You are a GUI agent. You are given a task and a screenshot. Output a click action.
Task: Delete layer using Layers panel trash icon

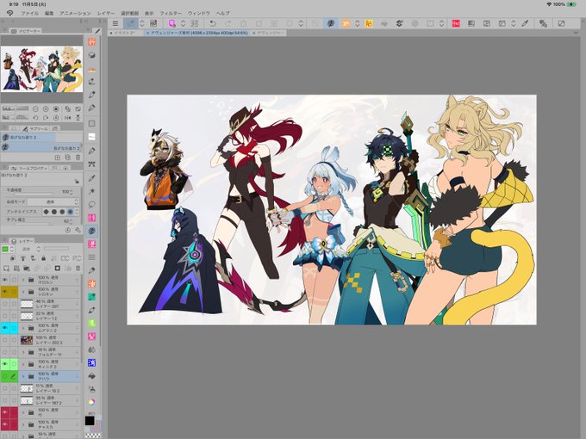78,268
